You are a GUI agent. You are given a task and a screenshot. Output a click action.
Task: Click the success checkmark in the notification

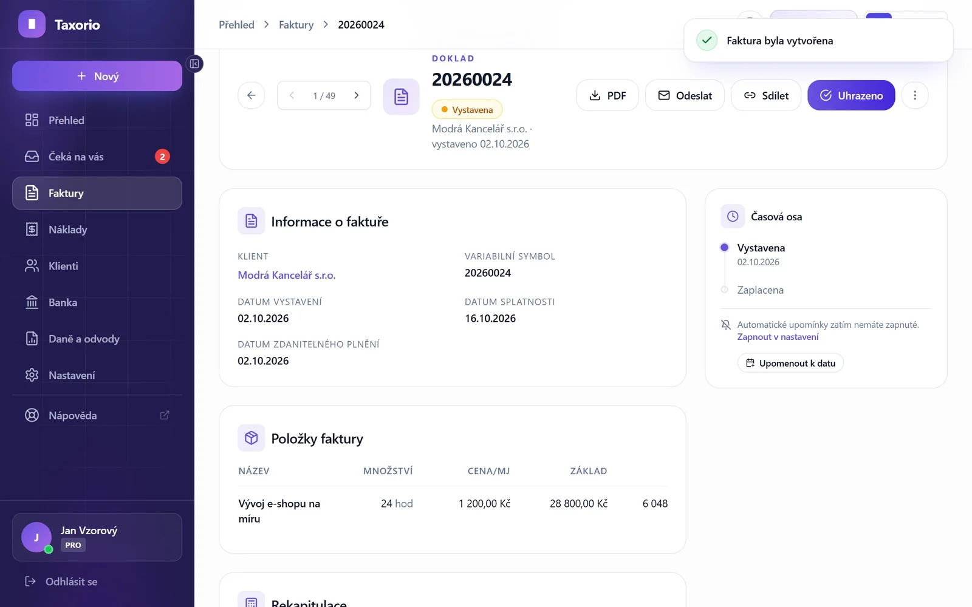(707, 41)
